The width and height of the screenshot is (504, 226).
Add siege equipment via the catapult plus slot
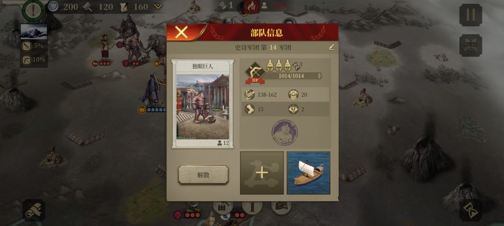point(262,173)
